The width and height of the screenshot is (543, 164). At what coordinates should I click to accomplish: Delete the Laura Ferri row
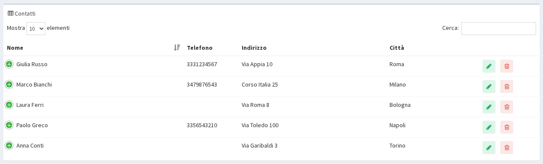(x=507, y=107)
